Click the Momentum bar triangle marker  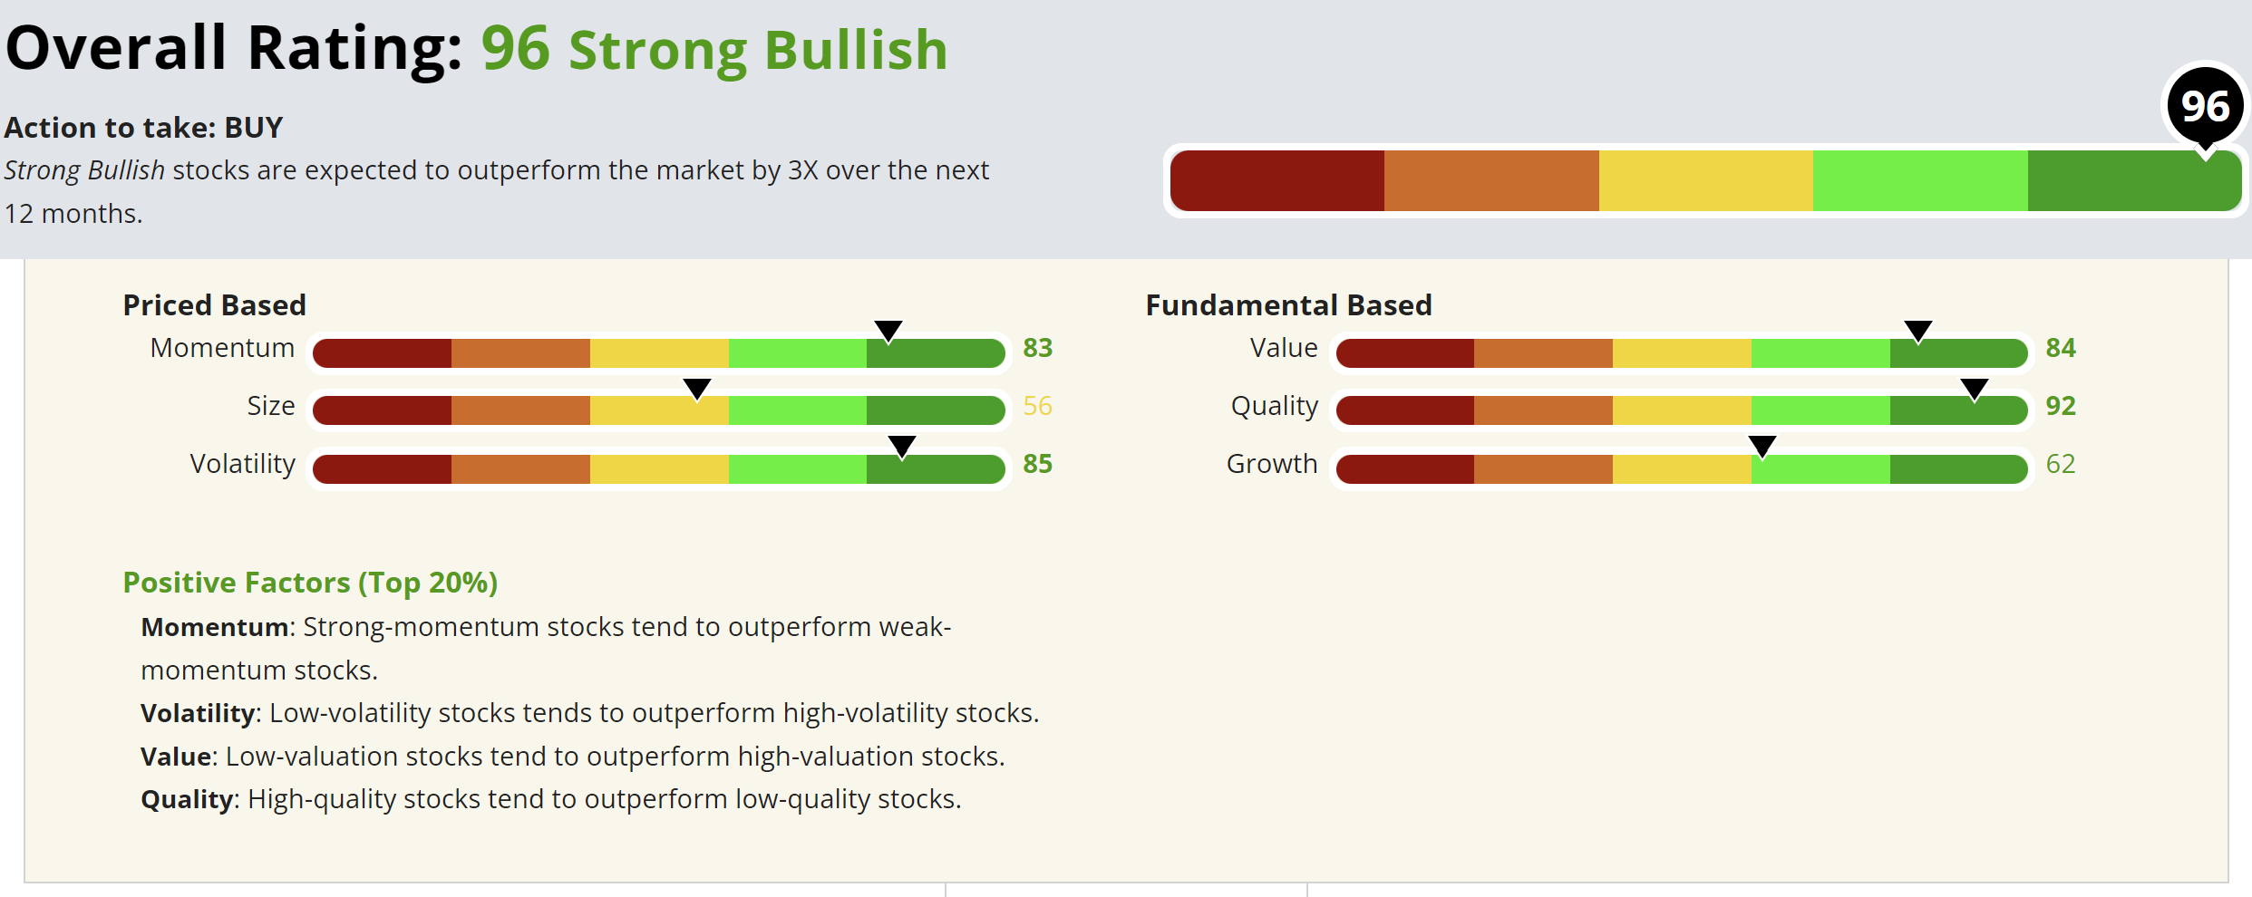(x=888, y=330)
